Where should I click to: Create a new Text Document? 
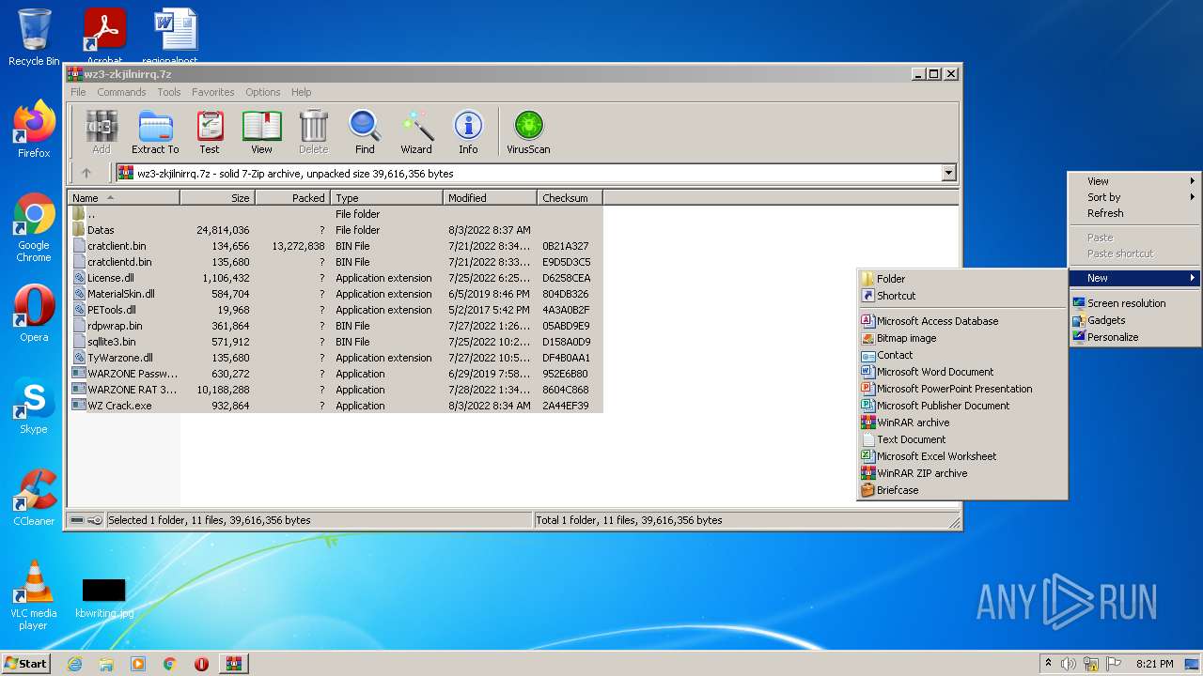click(962, 439)
